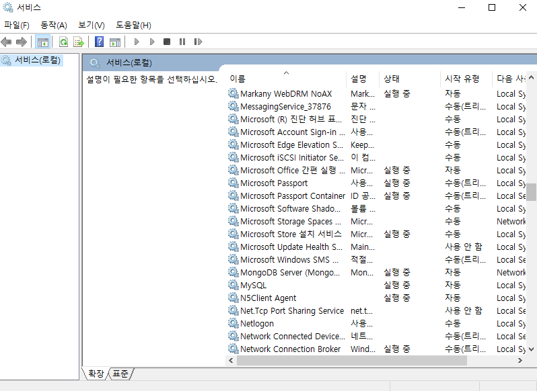
Task: Select the N5Client Agent service
Action: point(376,298)
